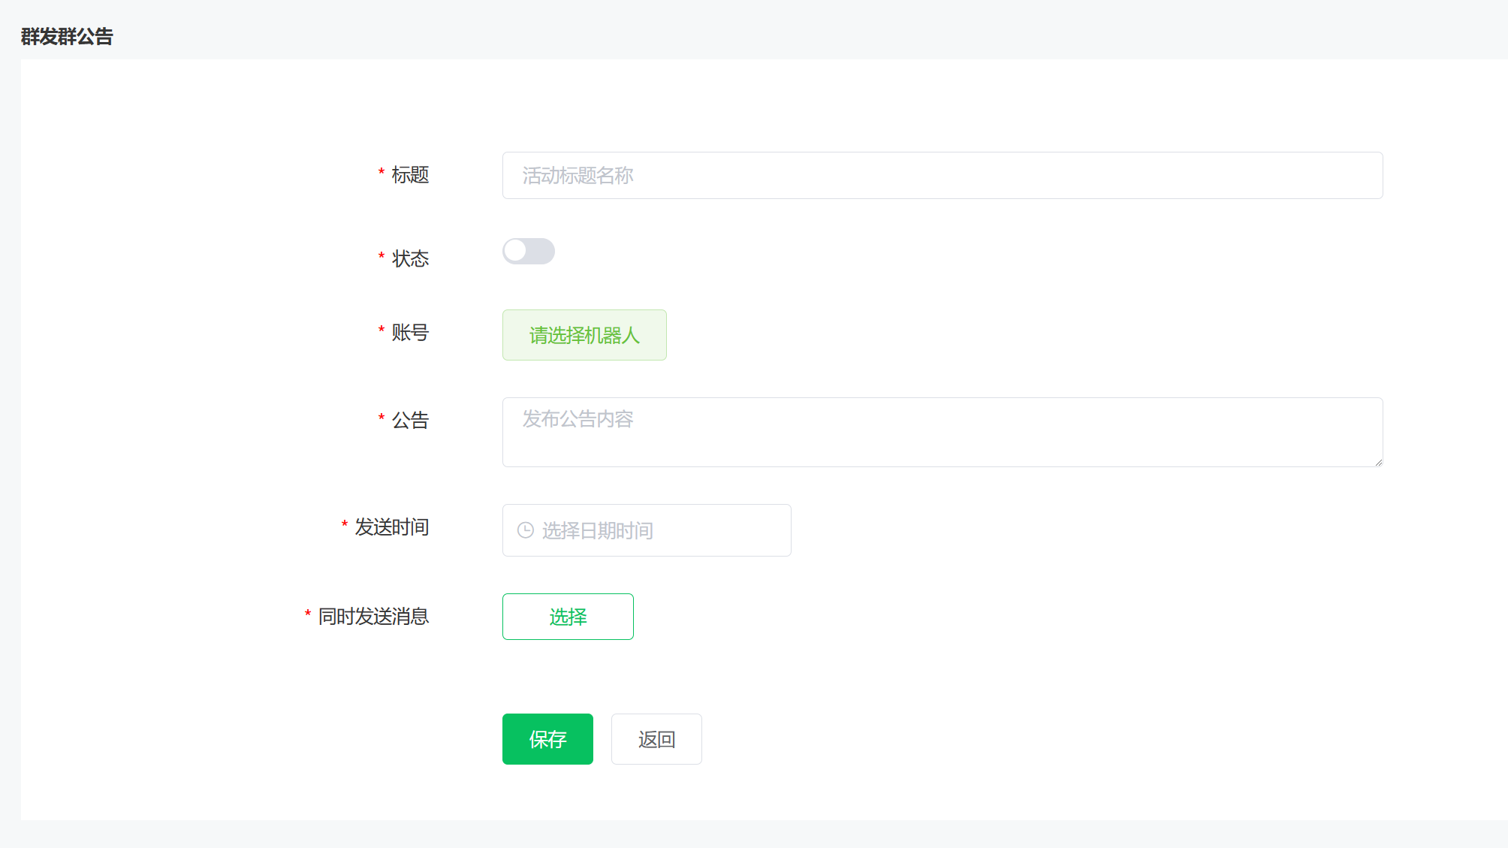Viewport: 1508px width, 848px height.
Task: Focus the 活动标题名称 title input field
Action: (x=942, y=175)
